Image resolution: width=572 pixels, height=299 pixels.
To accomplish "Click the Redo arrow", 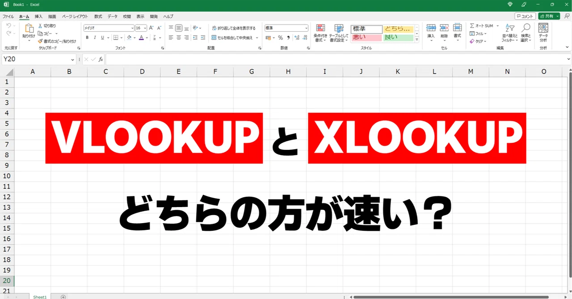I will tap(8, 33).
